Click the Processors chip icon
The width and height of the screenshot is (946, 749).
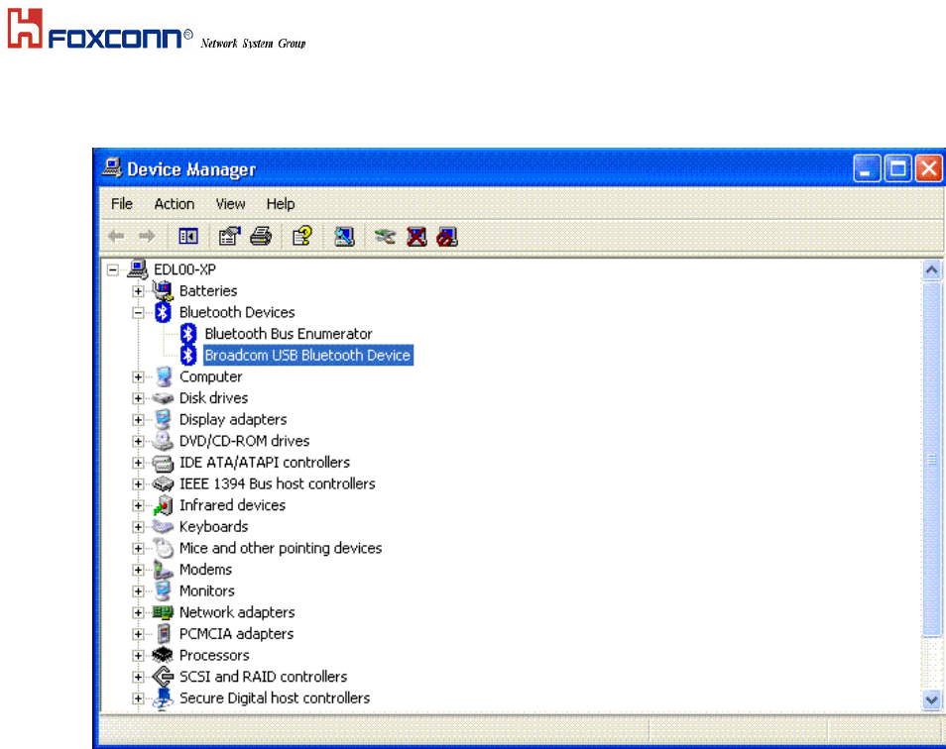(x=163, y=655)
